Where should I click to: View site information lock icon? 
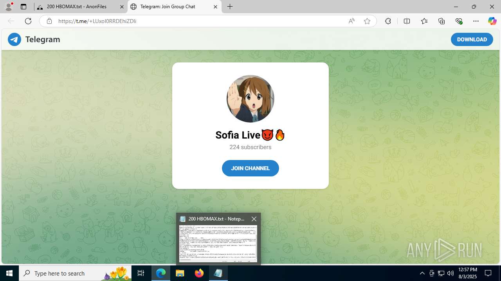tap(49, 21)
